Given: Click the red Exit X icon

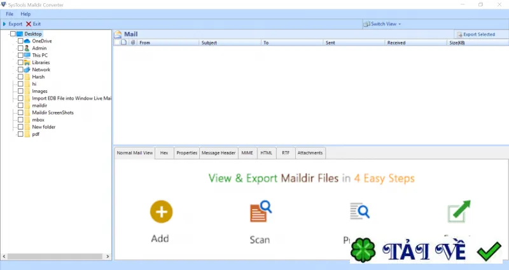Looking at the screenshot, I should coord(29,24).
